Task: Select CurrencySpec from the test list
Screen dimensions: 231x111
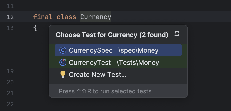Action: click(x=91, y=50)
